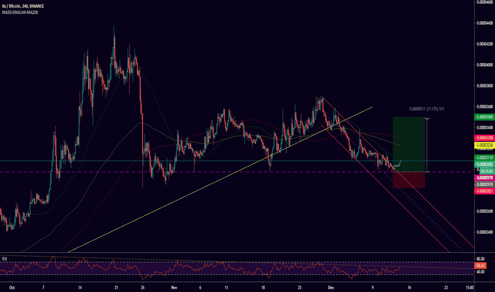Select the yellow 0.00003228 price label
This screenshot has width=495, height=292.
click(484, 145)
